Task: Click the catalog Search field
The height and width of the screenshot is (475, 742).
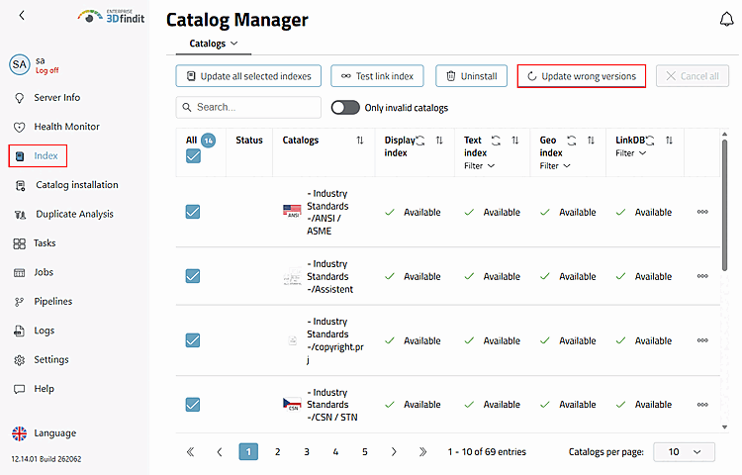Action: click(248, 108)
